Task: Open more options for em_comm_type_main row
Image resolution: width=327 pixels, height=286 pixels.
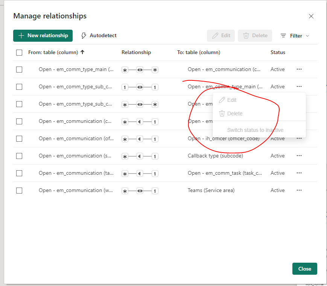Action: (299, 69)
